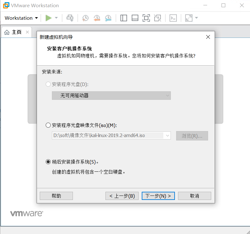Minimize the VMware Workstation window
Image resolution: width=250 pixels, height=234 pixels.
(x=205, y=5)
